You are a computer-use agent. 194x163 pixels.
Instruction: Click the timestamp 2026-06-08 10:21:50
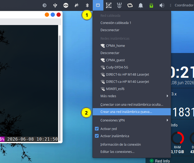click(33, 139)
